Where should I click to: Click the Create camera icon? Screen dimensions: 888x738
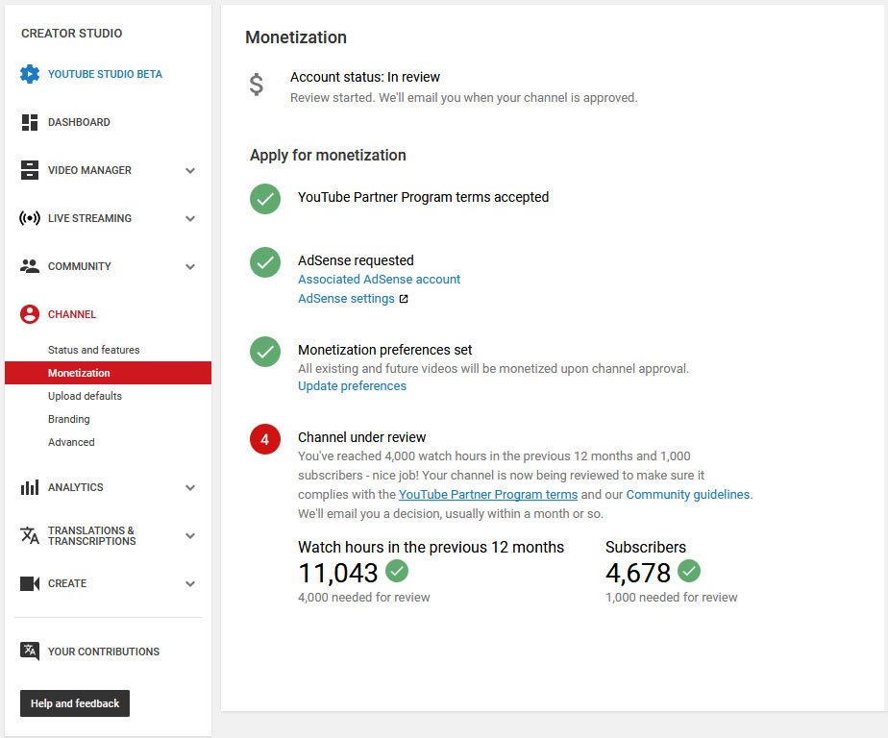click(30, 583)
